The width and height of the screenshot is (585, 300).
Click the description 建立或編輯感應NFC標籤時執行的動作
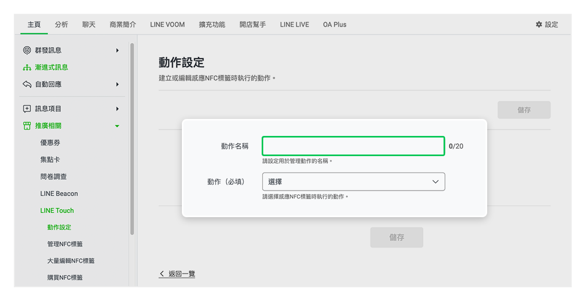pyautogui.click(x=217, y=78)
